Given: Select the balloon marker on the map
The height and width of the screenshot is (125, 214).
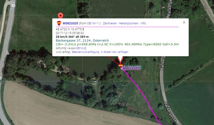Looking at the screenshot, I should click(x=121, y=65).
